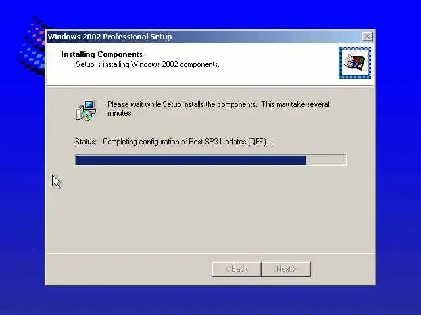Click the Installing Components heading
Image resolution: width=421 pixels, height=315 pixels.
click(x=102, y=54)
